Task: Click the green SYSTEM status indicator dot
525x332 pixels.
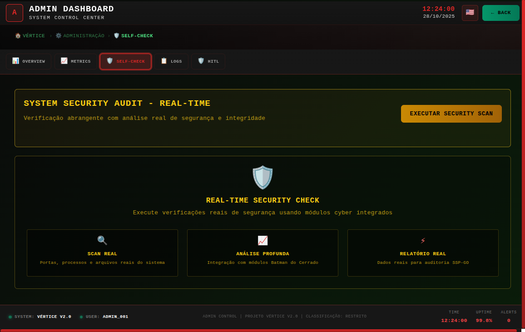Action: (x=10, y=317)
